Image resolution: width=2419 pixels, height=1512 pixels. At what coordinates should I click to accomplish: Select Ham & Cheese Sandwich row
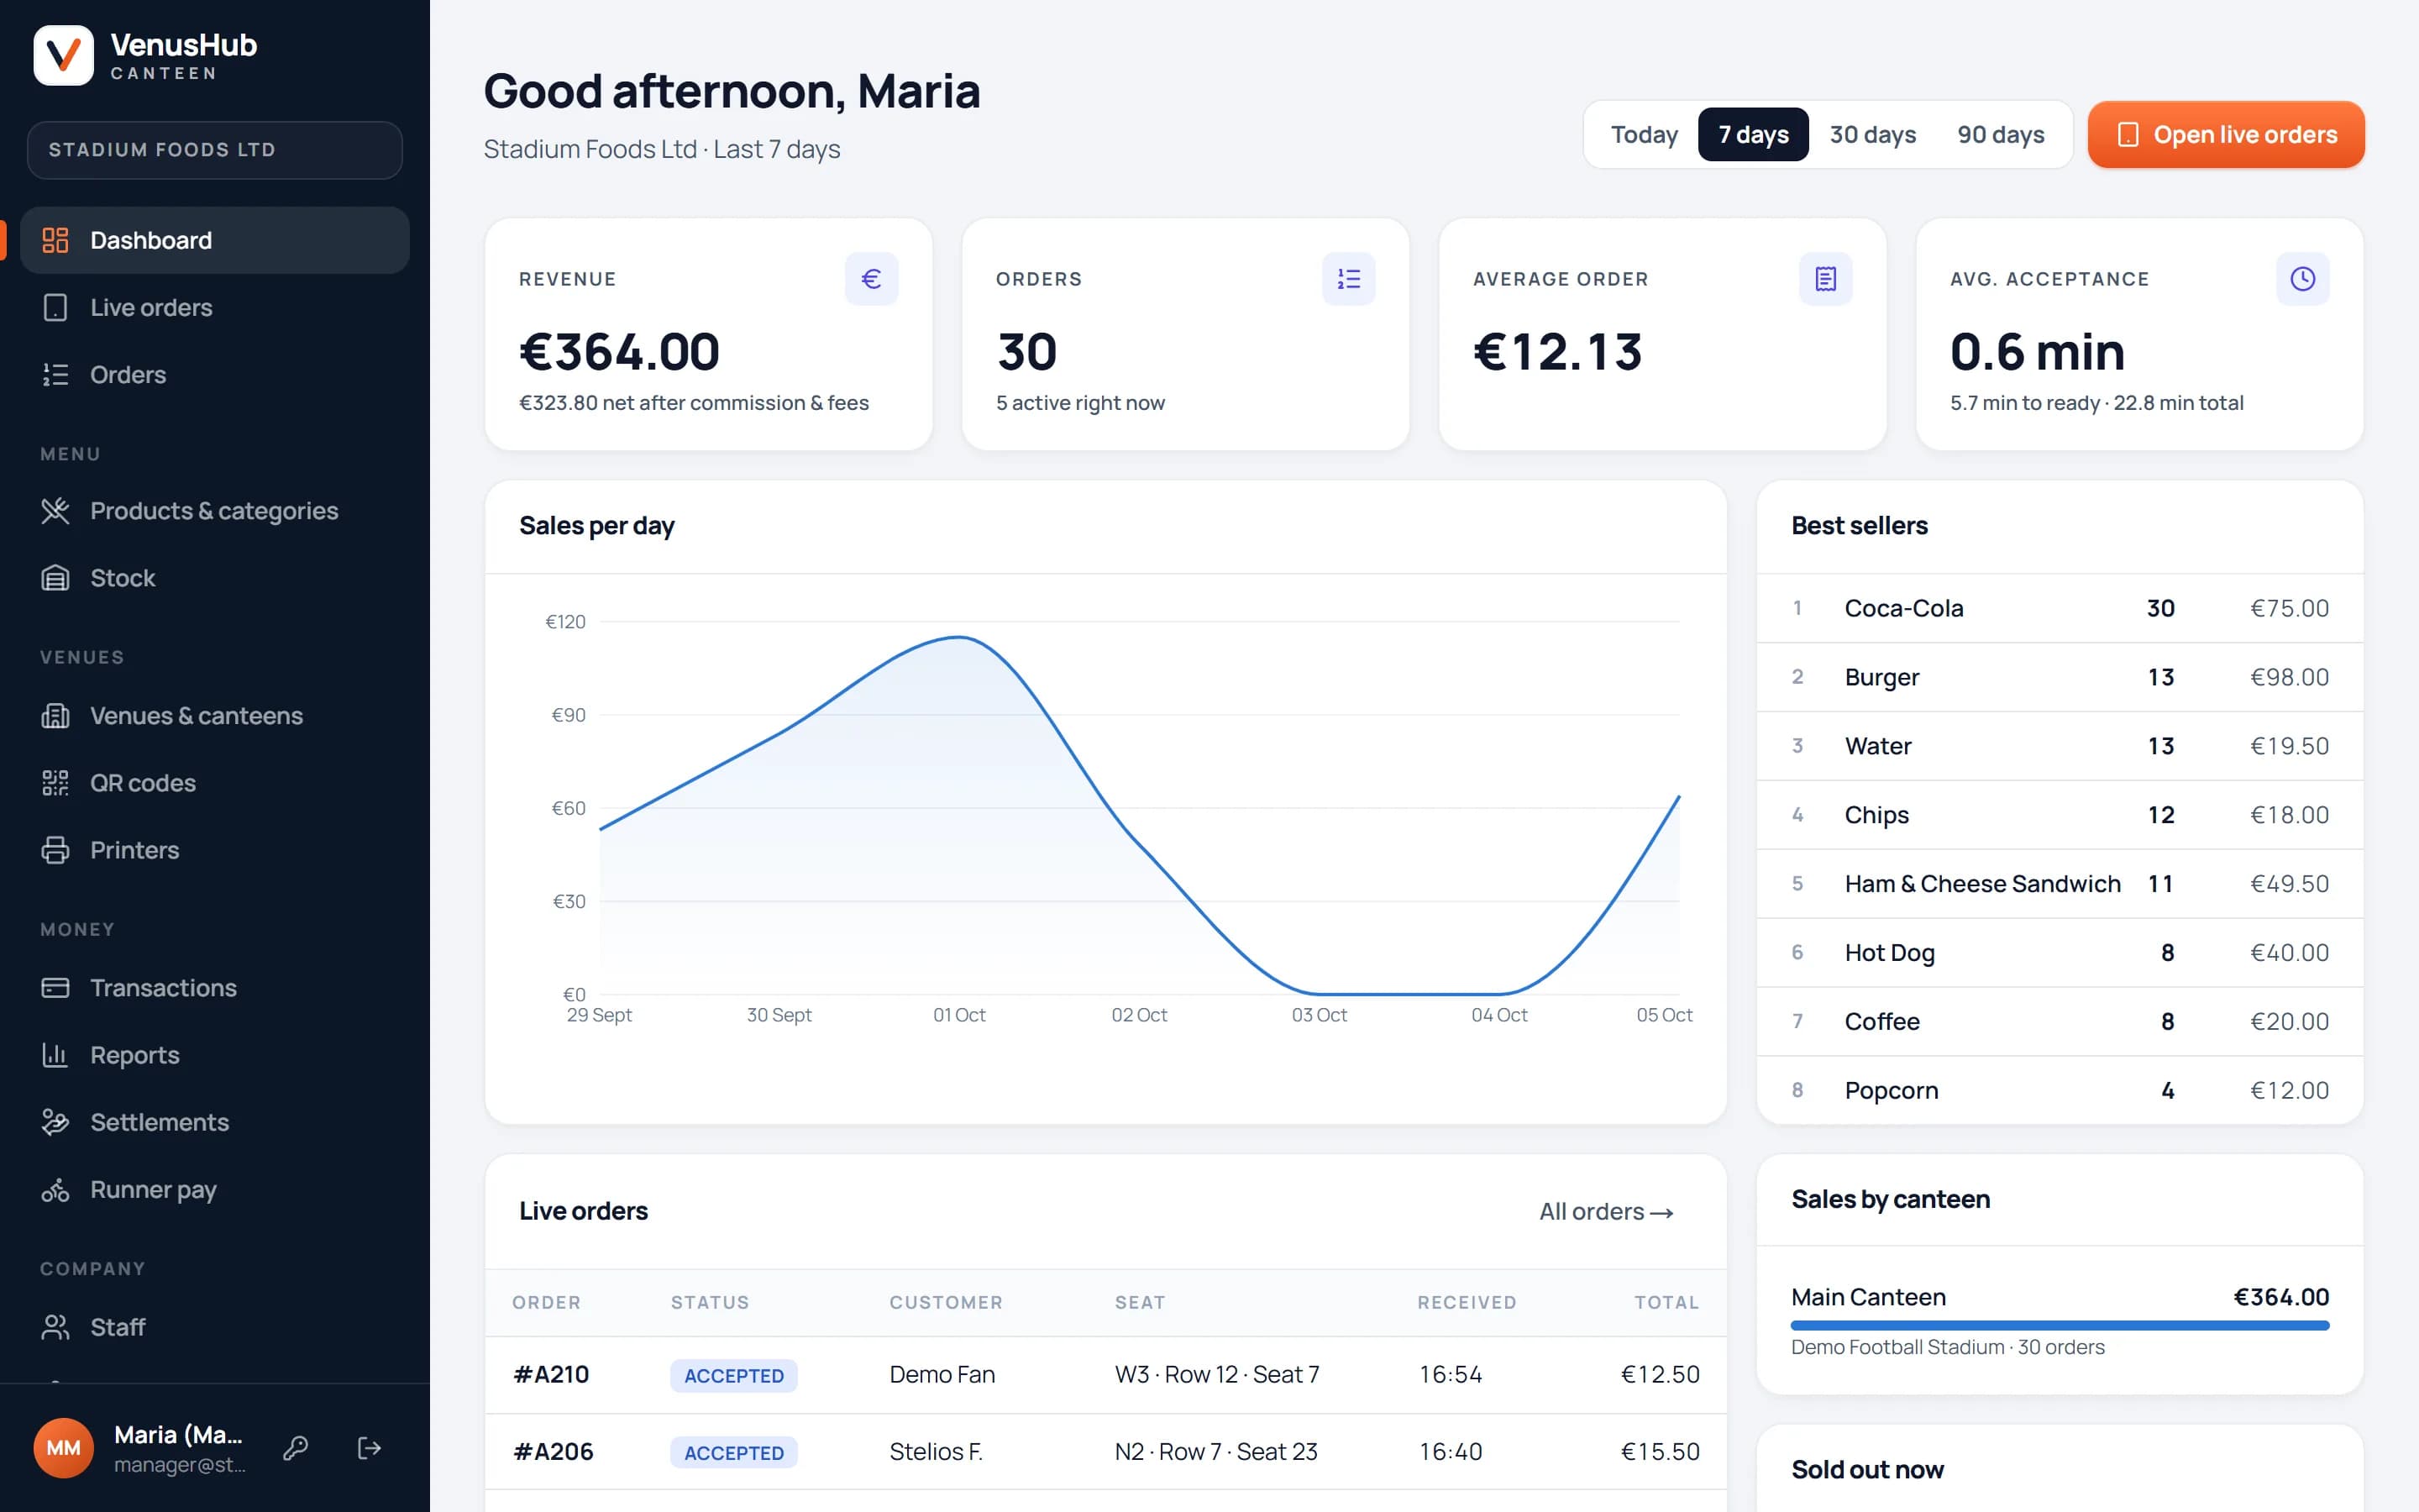2060,884
